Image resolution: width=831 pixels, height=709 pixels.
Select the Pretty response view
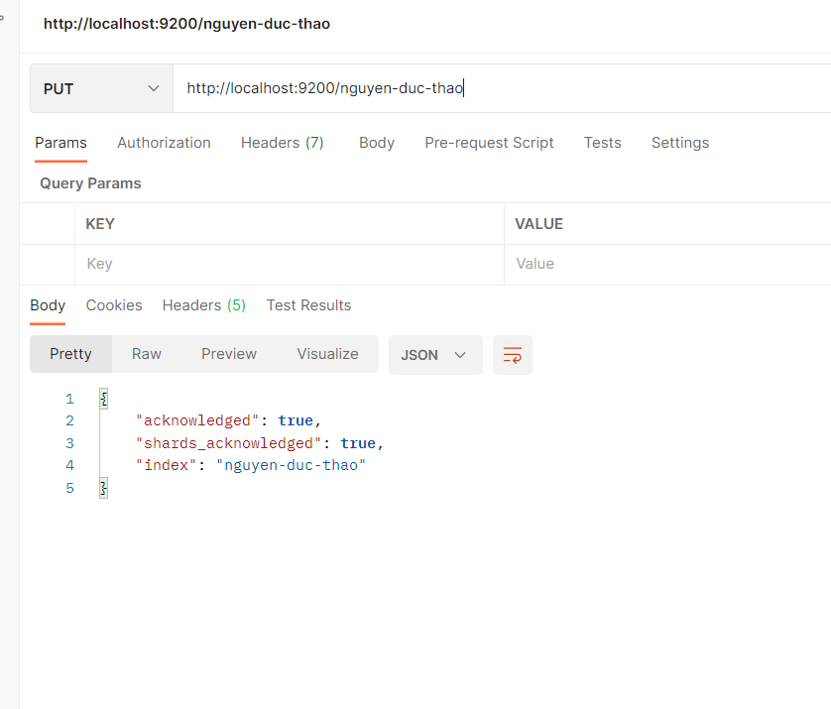pos(70,354)
